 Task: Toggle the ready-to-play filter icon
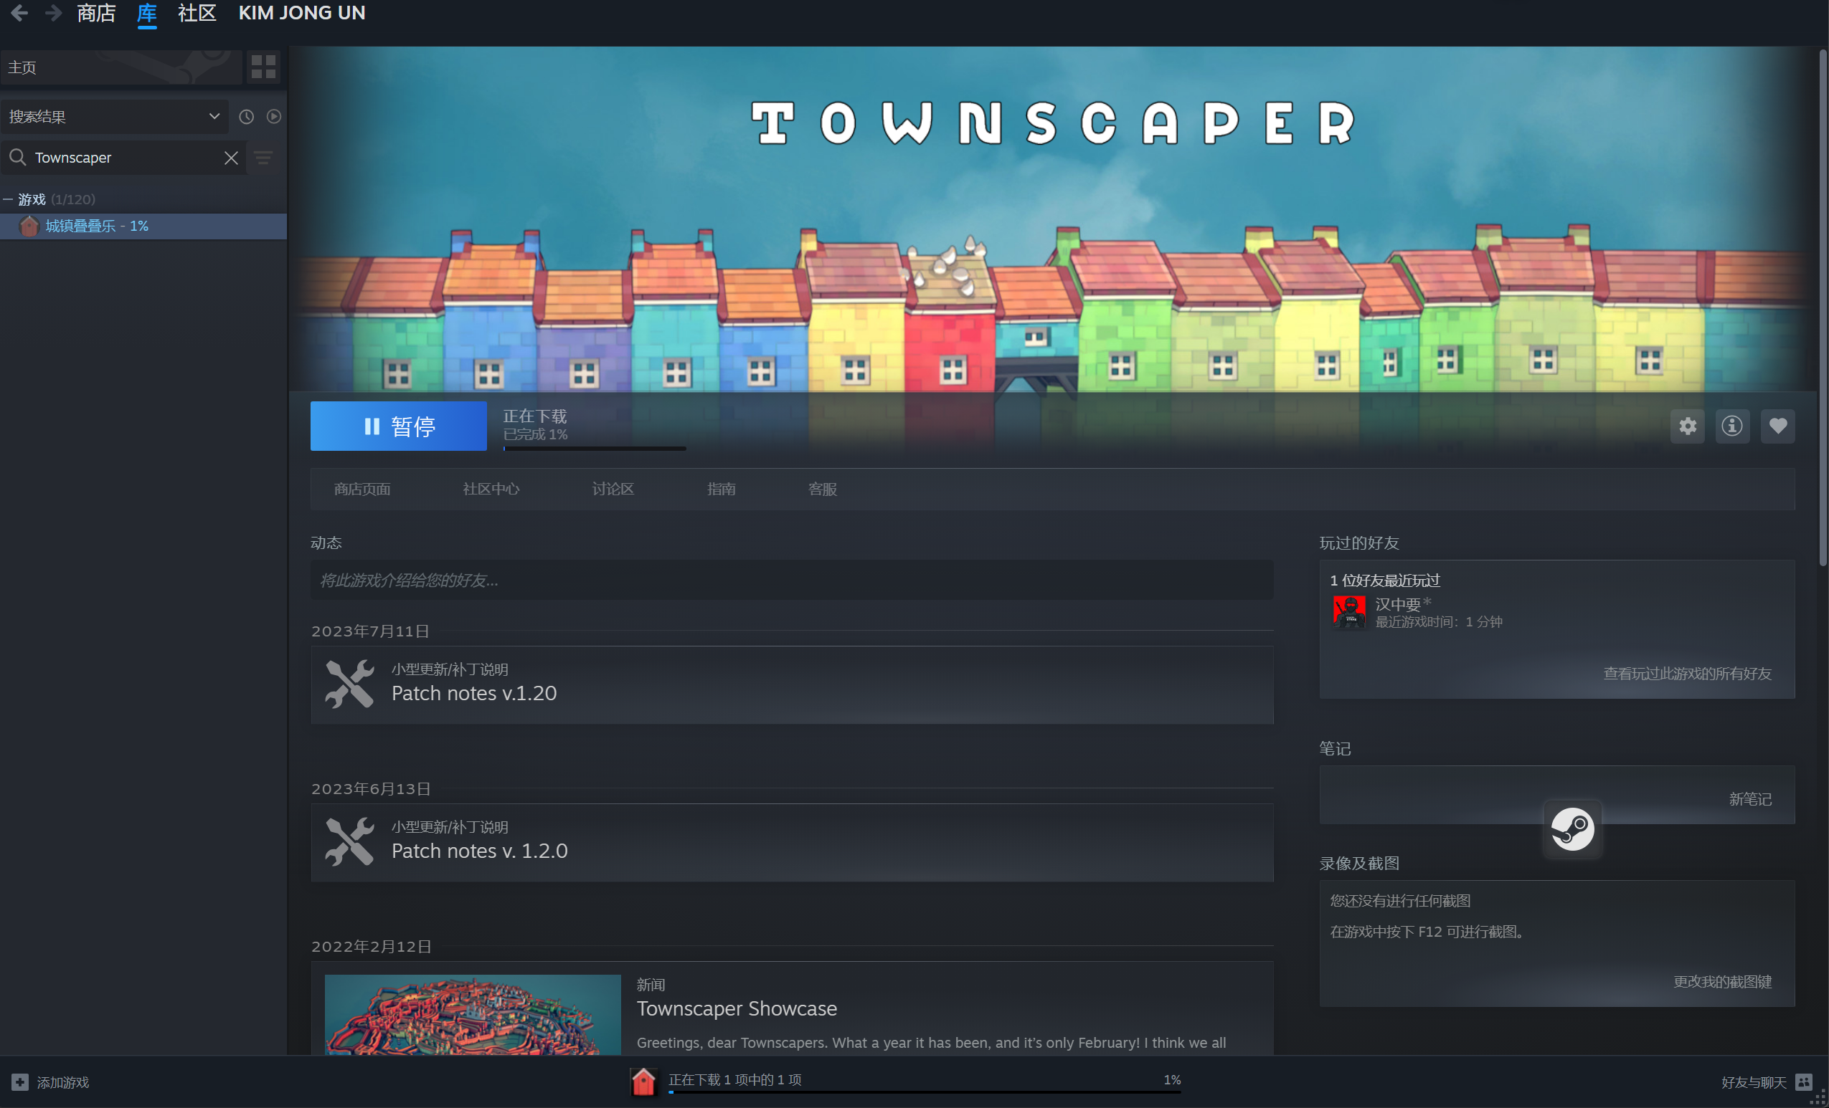tap(274, 116)
